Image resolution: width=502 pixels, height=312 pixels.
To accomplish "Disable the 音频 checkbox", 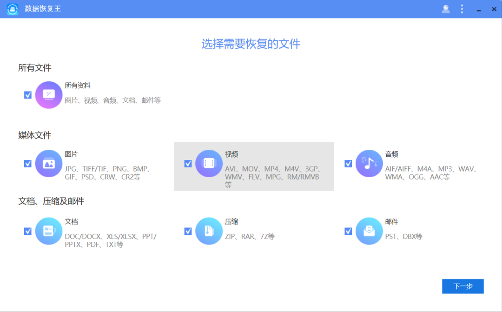I will 348,164.
